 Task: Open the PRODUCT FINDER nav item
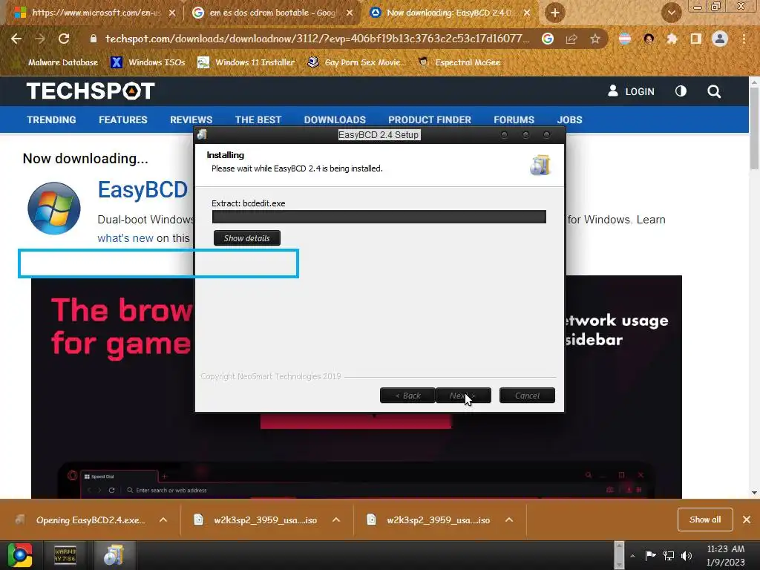coord(430,119)
